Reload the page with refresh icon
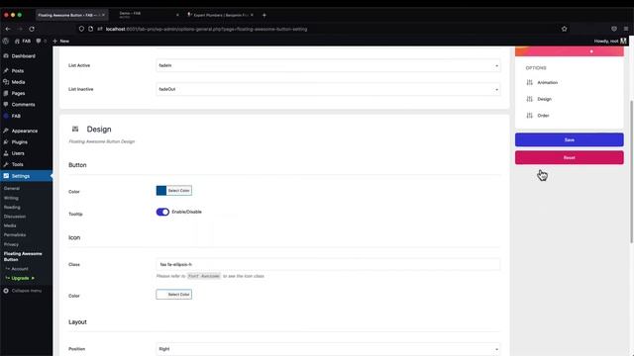The height and width of the screenshot is (356, 634). pyautogui.click(x=32, y=29)
